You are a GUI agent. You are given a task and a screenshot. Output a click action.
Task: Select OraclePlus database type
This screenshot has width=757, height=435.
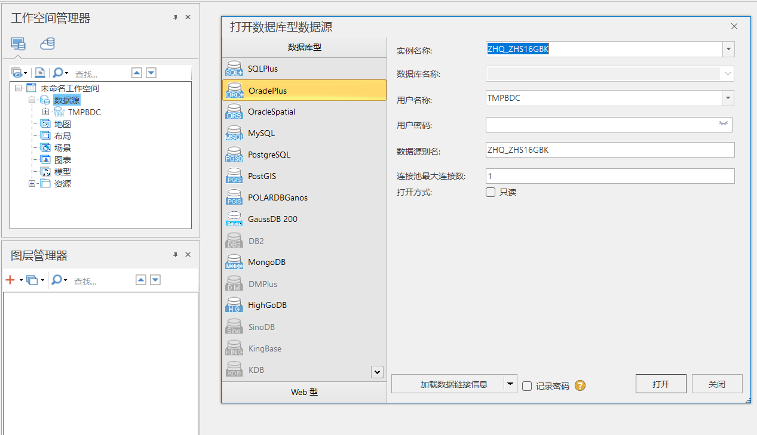tap(304, 91)
